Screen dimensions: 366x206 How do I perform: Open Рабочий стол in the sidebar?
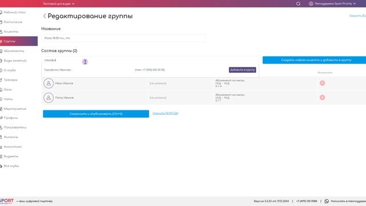pos(14,12)
